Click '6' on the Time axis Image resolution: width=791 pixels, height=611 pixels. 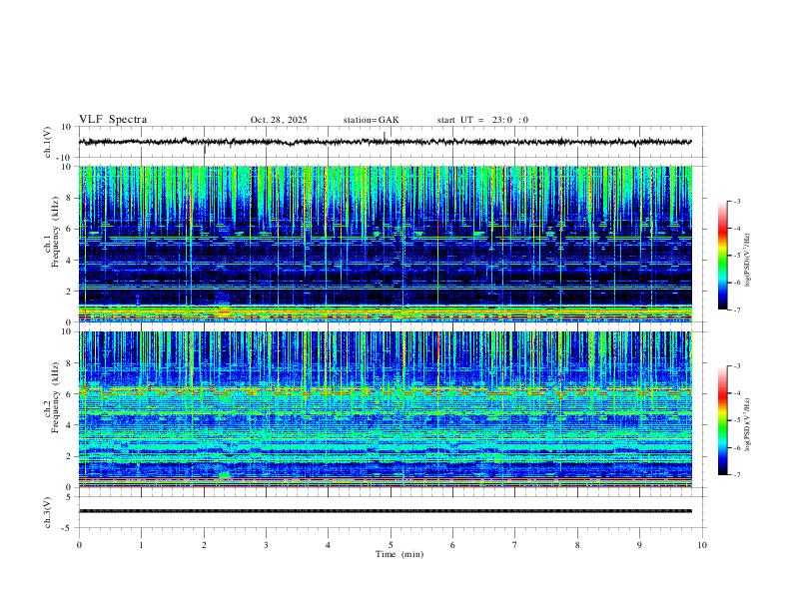(x=452, y=545)
